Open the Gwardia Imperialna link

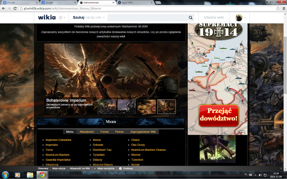tap(58, 160)
